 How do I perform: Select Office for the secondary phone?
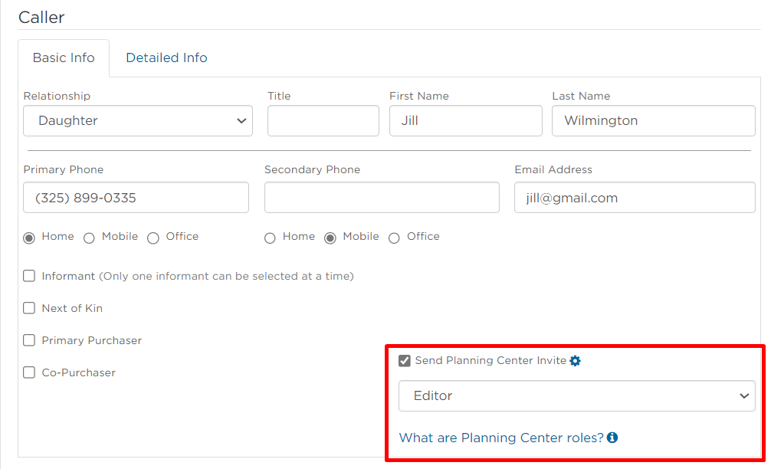[394, 238]
